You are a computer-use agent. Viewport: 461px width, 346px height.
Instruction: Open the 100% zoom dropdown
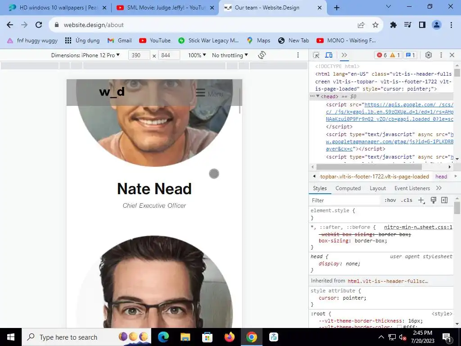tap(197, 55)
